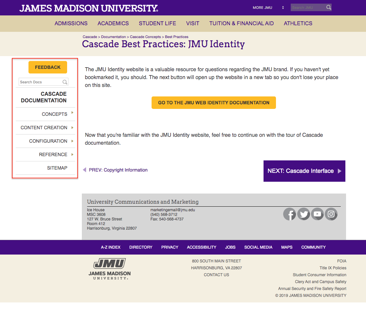Open the Privacy footer link
The image size is (366, 309).
pos(170,247)
